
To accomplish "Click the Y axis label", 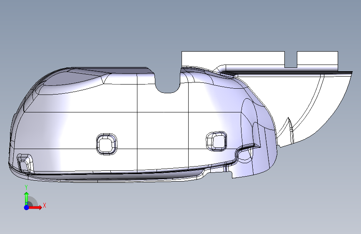I will 26,187.
